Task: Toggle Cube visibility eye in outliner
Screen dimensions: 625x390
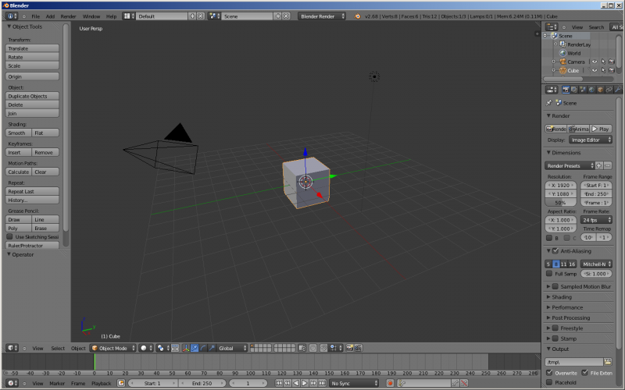Action: point(593,70)
